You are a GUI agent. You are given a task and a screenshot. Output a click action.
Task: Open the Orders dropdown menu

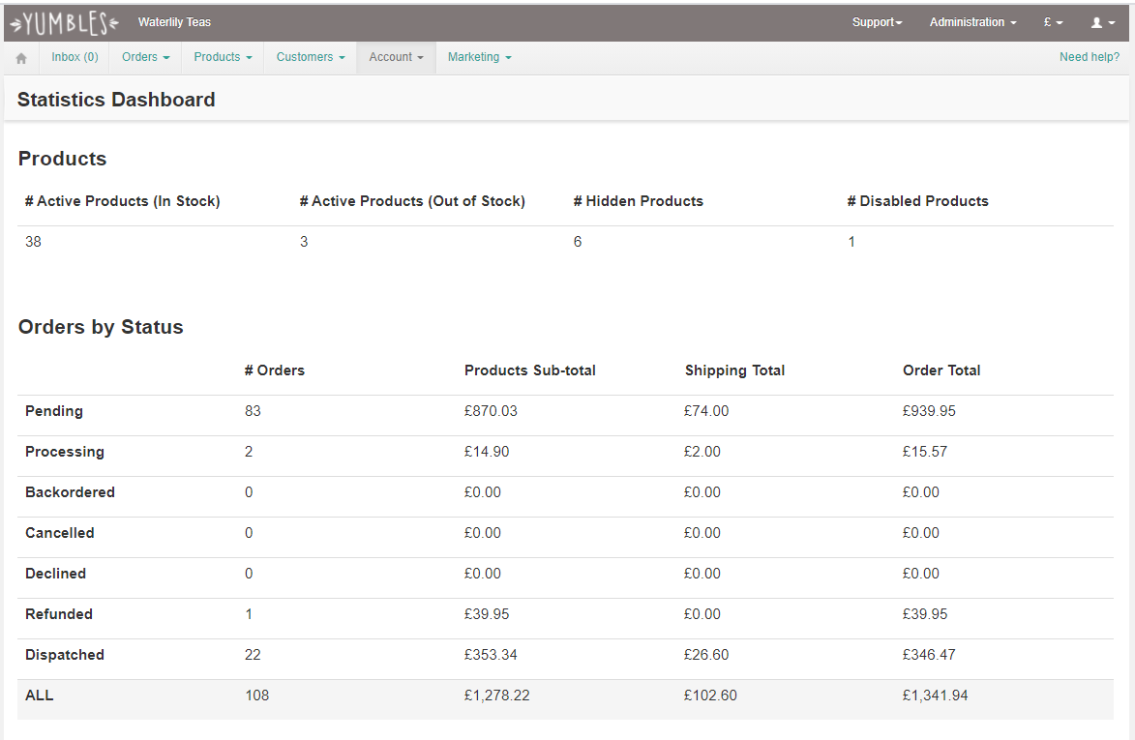(144, 57)
